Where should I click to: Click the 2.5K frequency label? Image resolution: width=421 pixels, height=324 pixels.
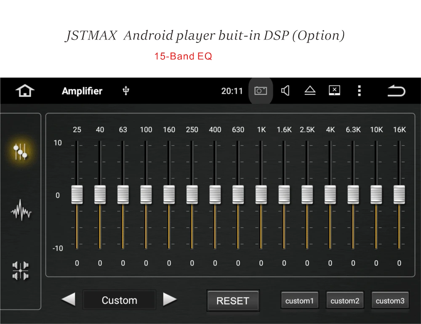pyautogui.click(x=307, y=130)
